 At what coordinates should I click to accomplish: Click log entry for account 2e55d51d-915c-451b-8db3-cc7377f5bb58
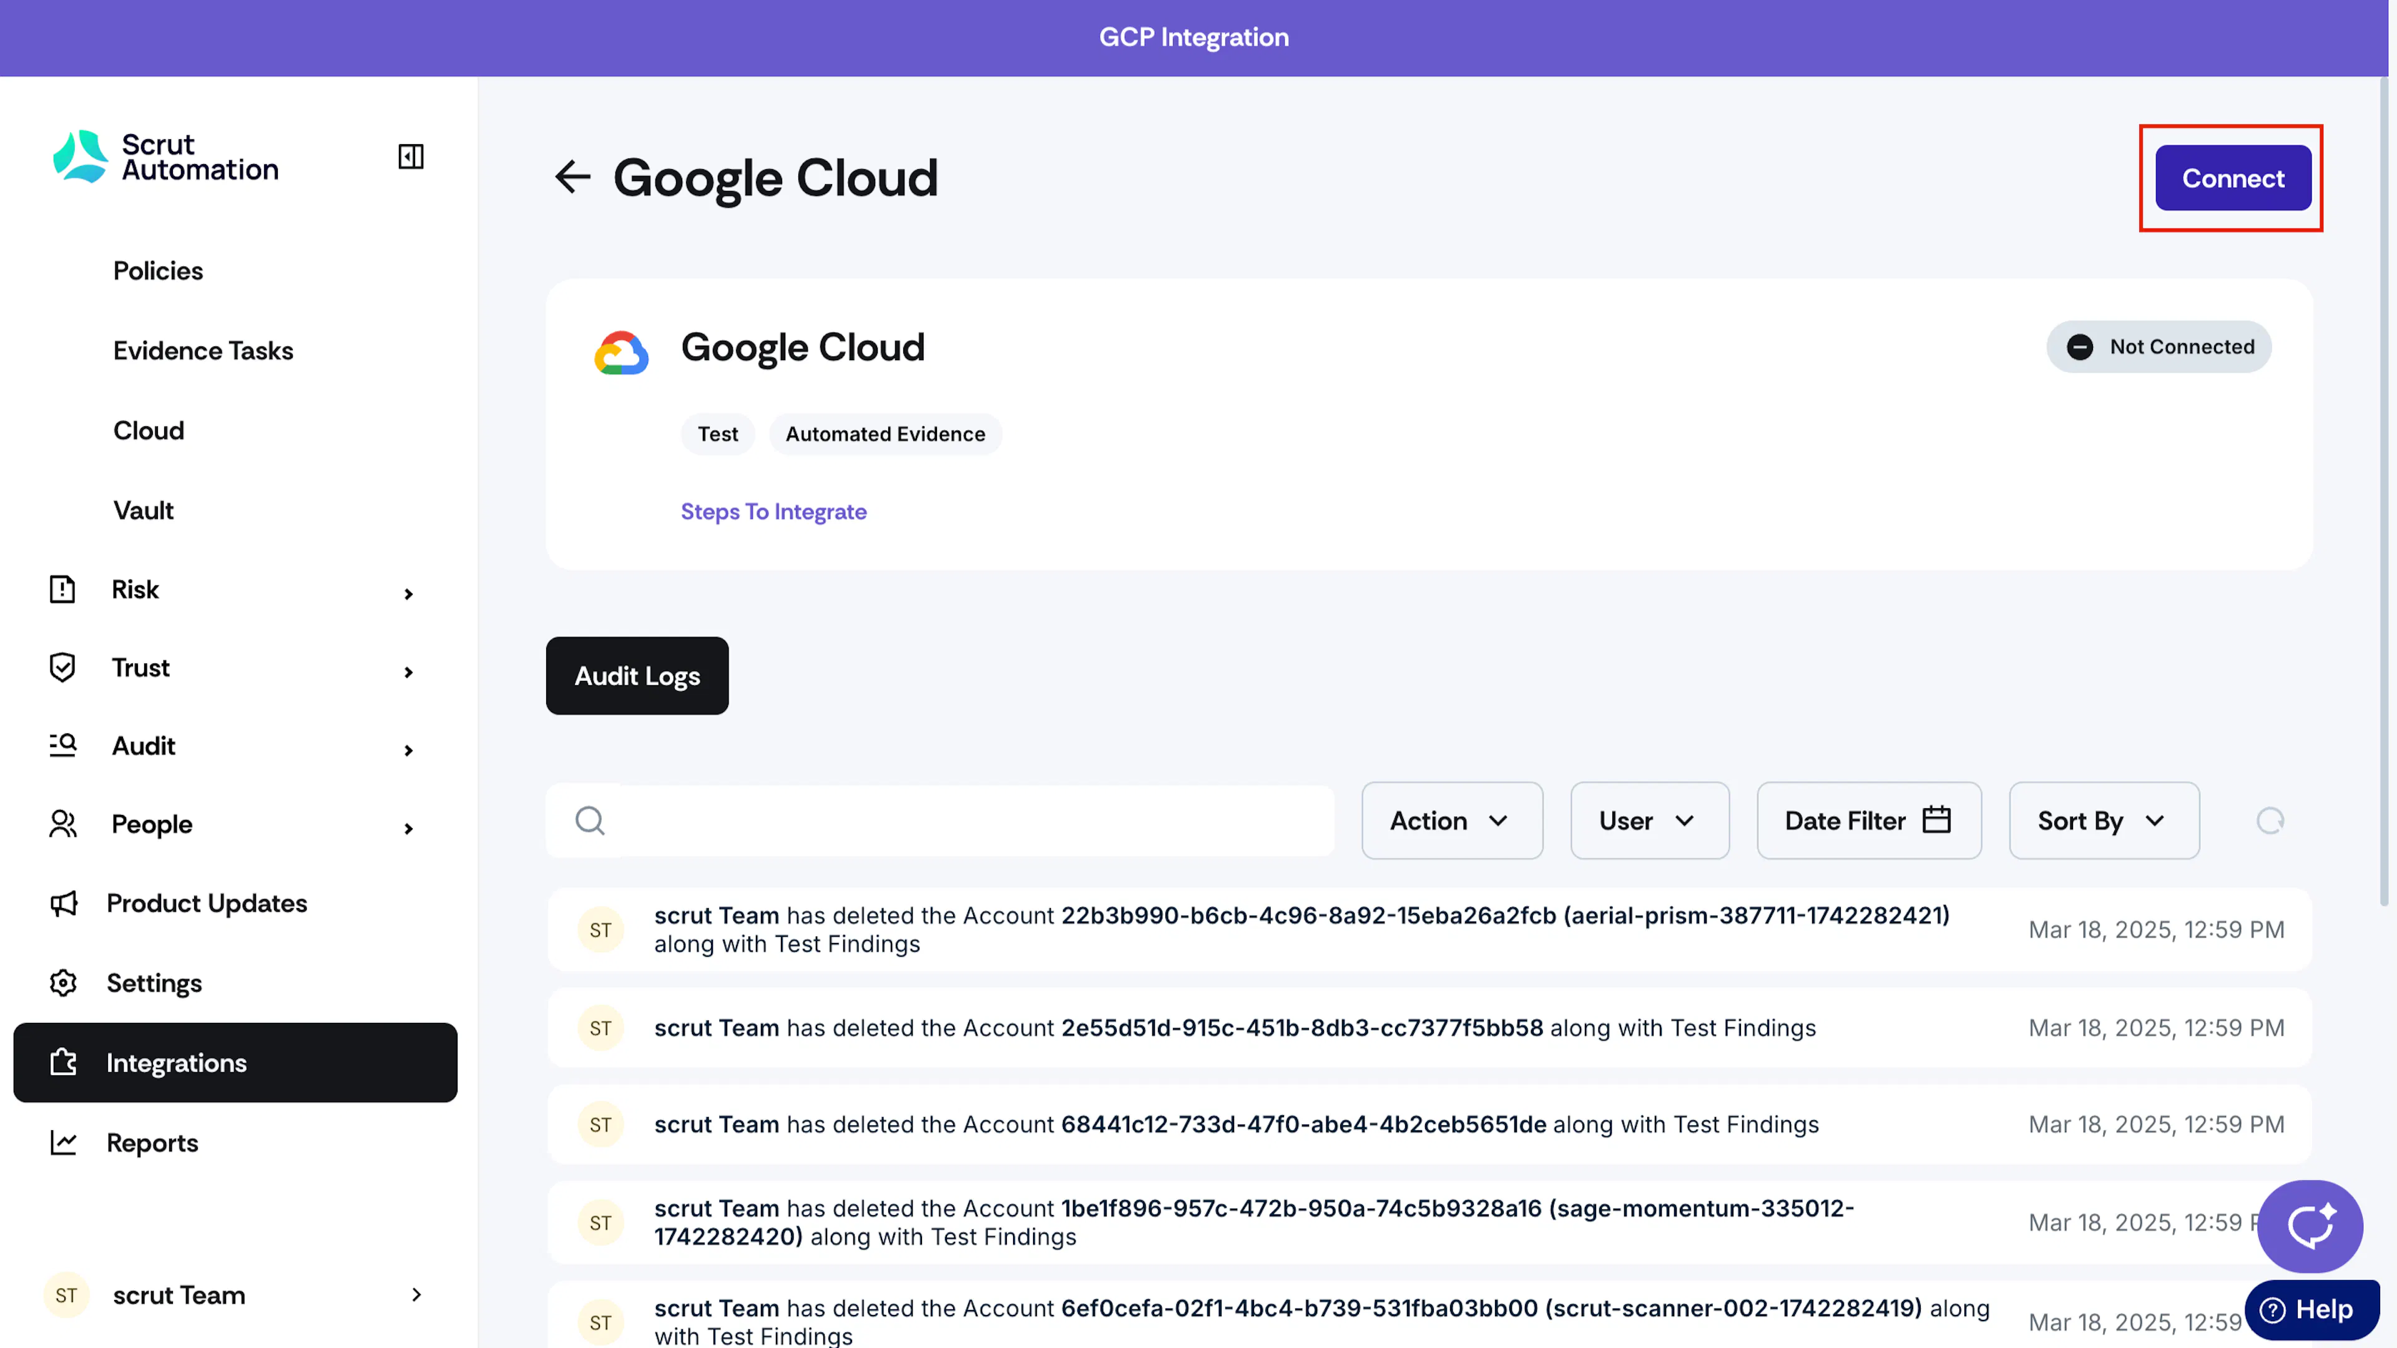(x=1429, y=1028)
